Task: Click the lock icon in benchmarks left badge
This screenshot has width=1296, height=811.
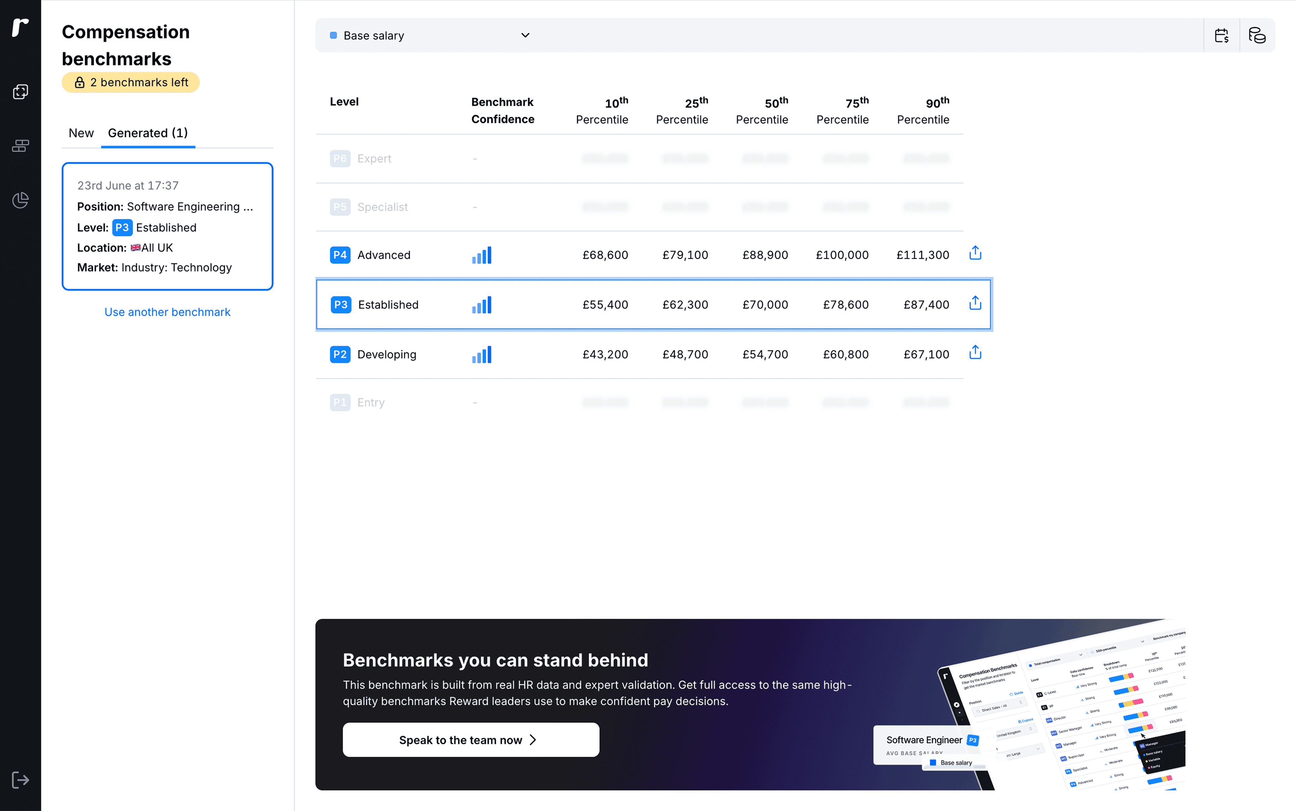Action: point(79,83)
